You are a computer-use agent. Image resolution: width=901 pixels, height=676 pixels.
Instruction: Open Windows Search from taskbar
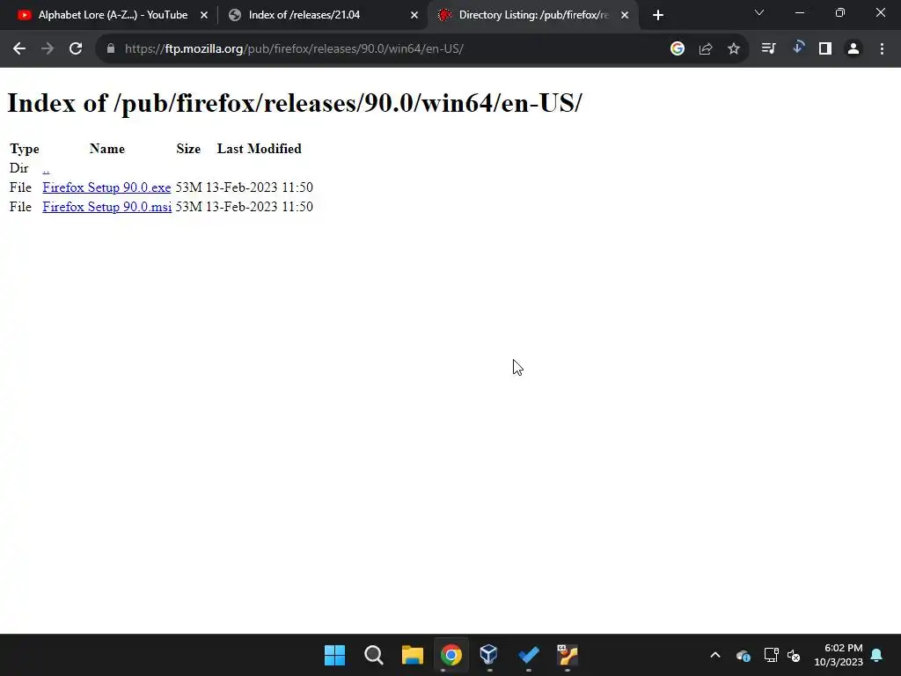click(x=373, y=655)
